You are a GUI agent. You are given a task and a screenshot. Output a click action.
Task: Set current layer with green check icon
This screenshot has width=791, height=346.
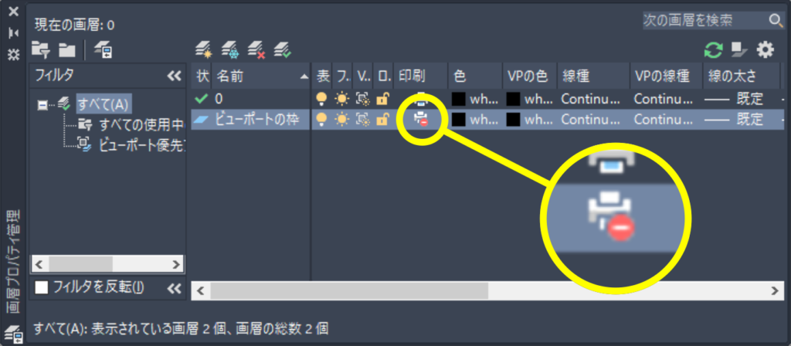click(283, 49)
